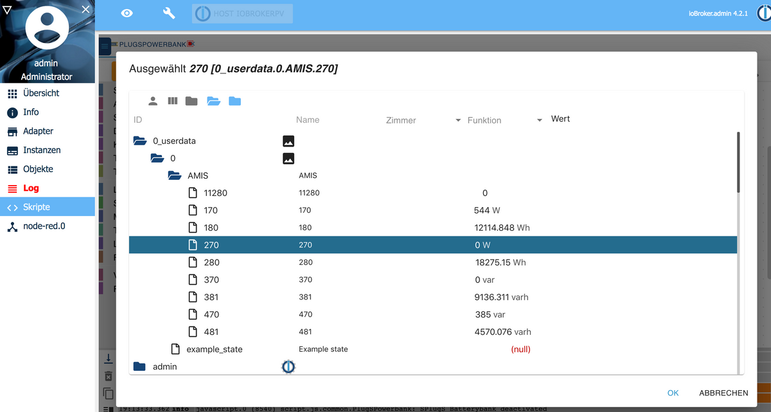Image resolution: width=771 pixels, height=412 pixels.
Task: Select the 381 state row
Action: 433,297
